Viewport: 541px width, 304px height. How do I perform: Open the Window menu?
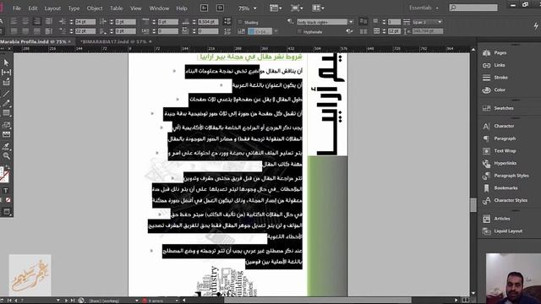(159, 8)
